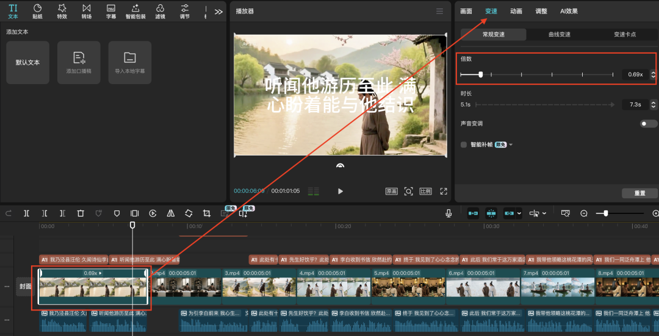Switch to the 变速 speed tab

click(x=491, y=12)
